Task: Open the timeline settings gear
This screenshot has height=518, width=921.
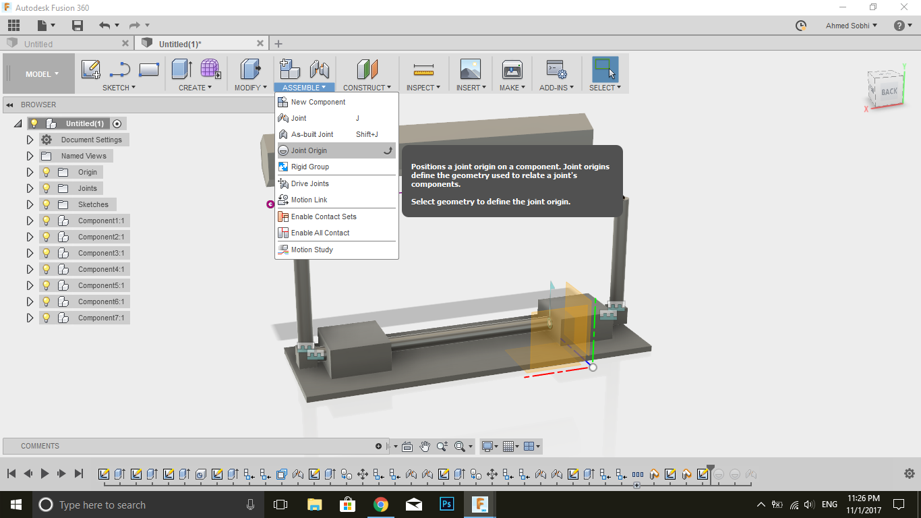Action: 909,473
